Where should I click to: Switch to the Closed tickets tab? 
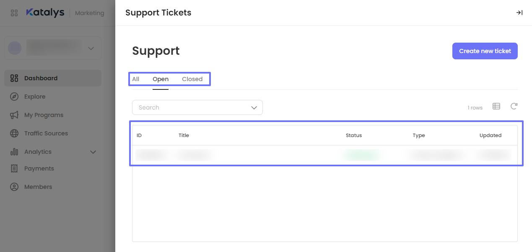pos(192,79)
